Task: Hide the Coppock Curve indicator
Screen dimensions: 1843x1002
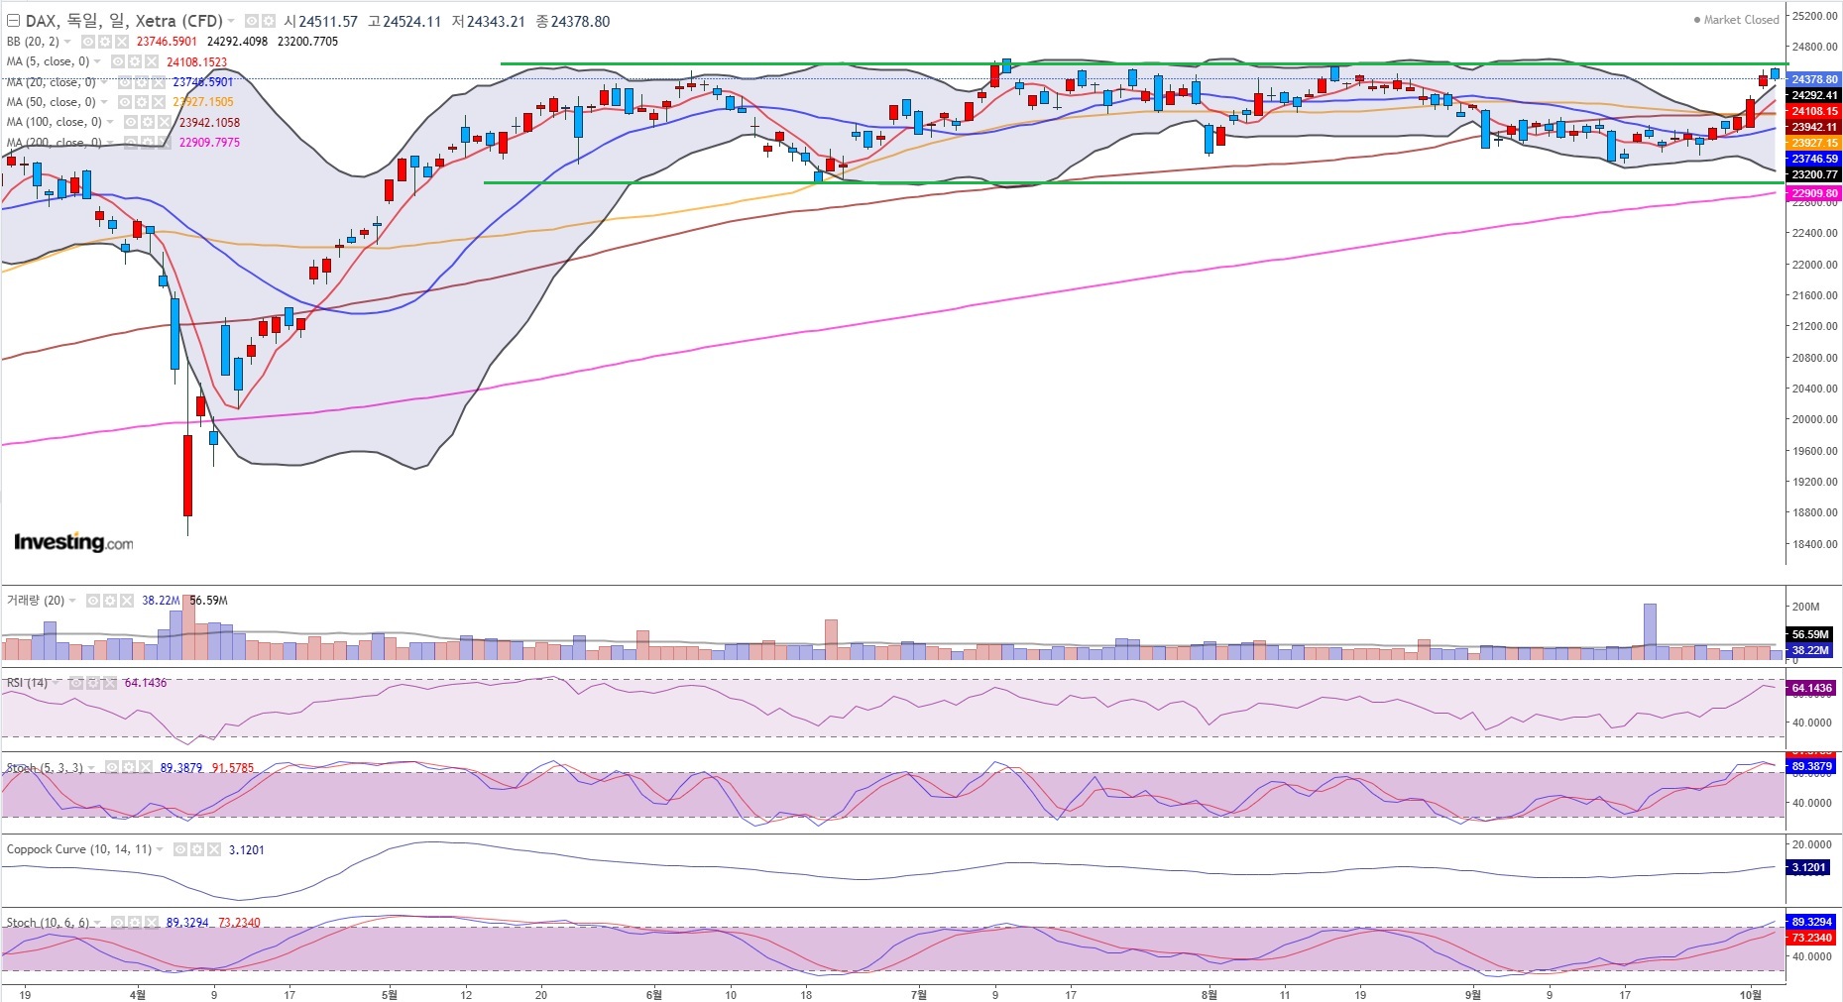Action: [x=179, y=849]
